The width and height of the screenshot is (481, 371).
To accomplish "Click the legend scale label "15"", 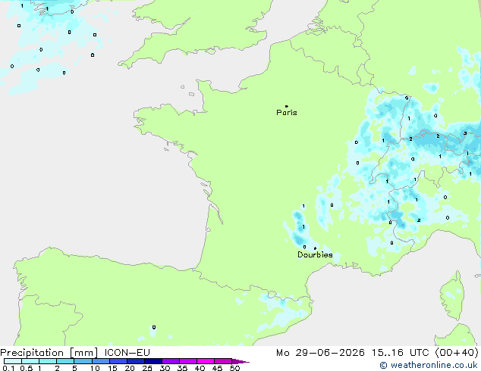I will coord(112,368).
